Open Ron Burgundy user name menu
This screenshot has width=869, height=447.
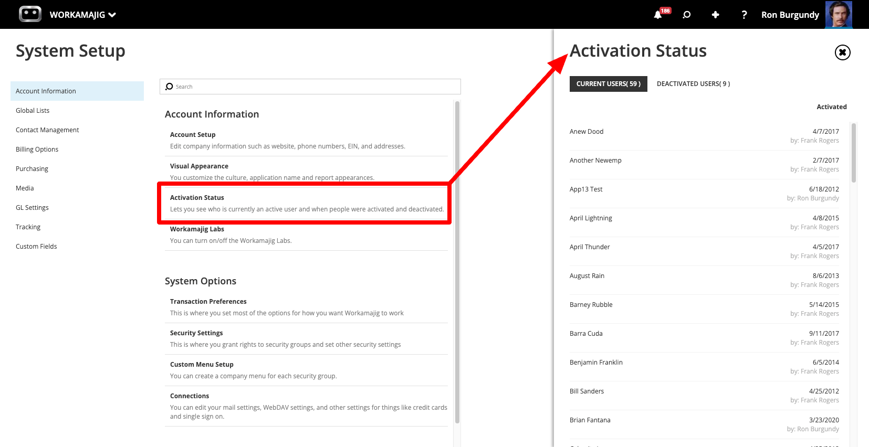tap(790, 15)
